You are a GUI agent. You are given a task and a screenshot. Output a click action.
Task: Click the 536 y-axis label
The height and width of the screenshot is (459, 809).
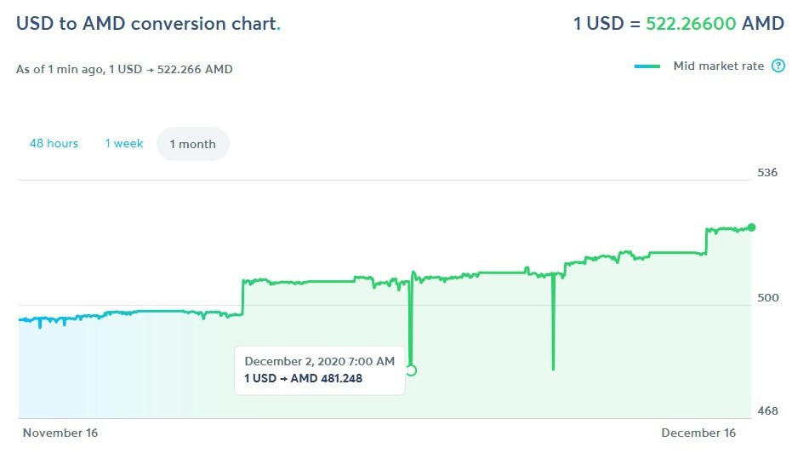click(767, 173)
